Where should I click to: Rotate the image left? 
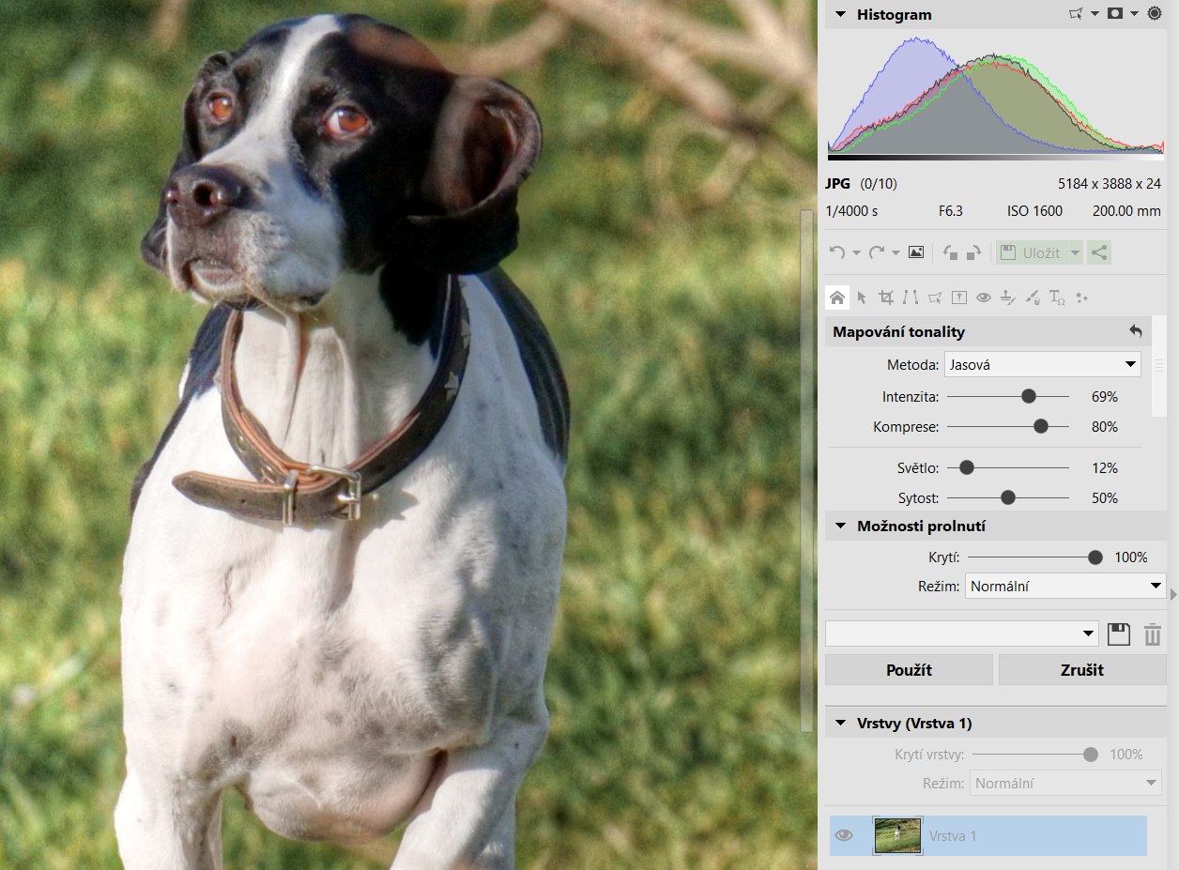(x=951, y=252)
